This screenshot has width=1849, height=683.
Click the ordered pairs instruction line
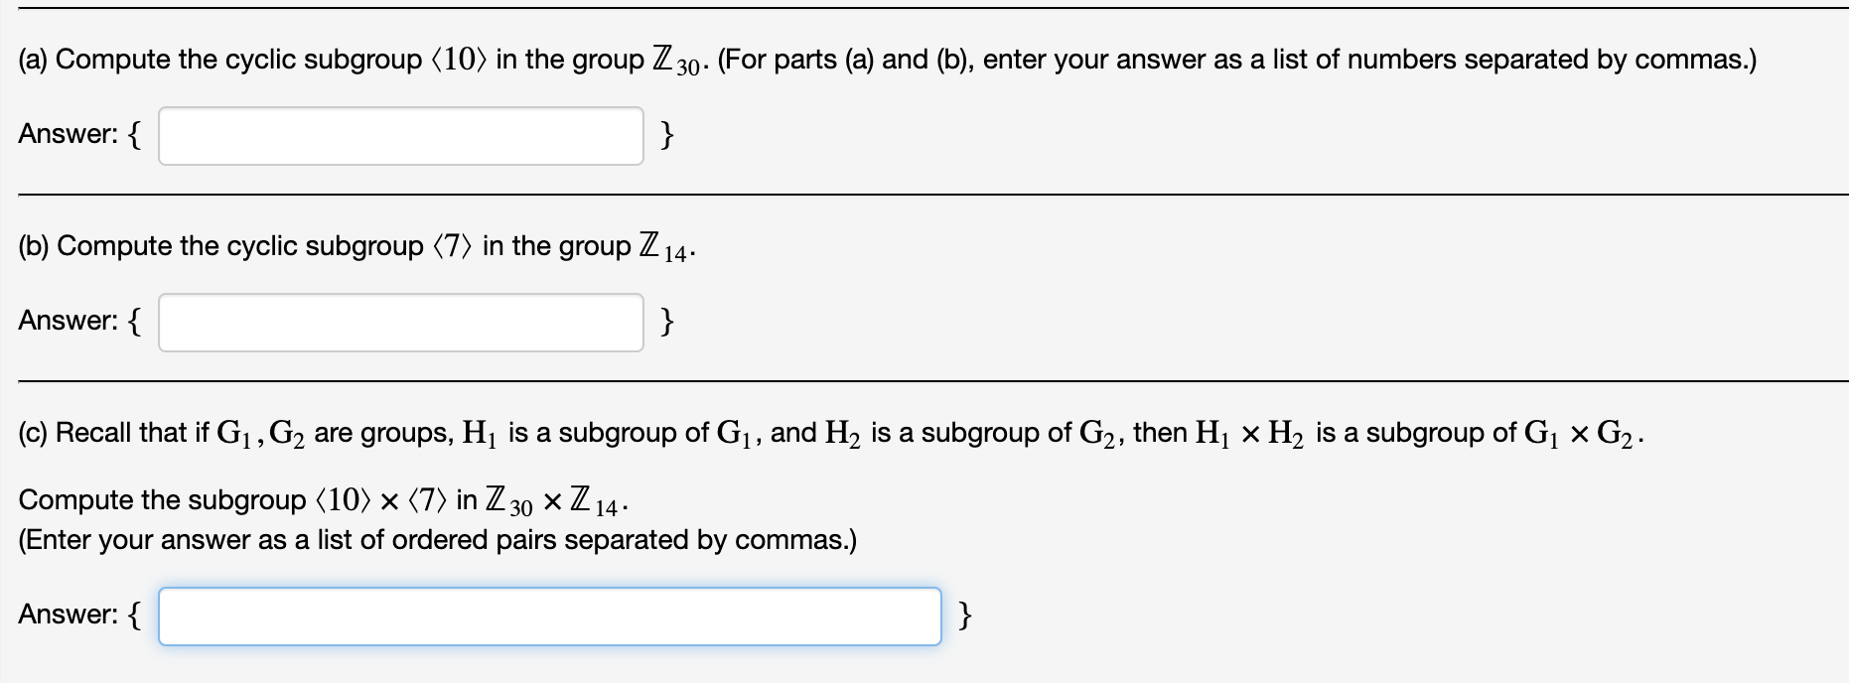pyautogui.click(x=437, y=540)
